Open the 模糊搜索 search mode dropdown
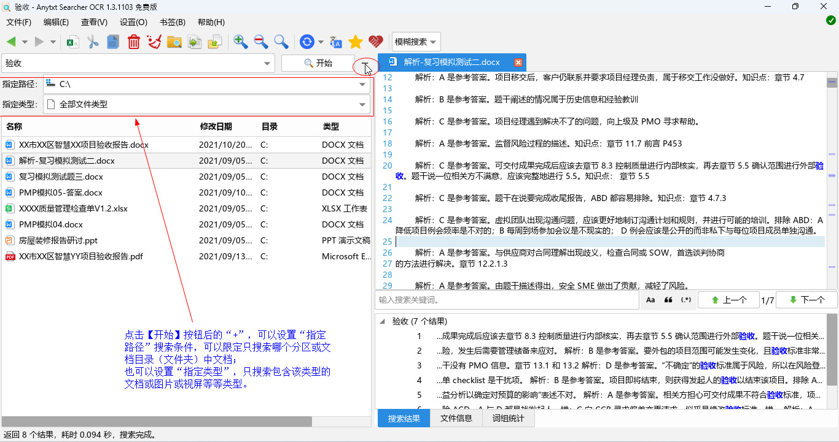 [416, 42]
